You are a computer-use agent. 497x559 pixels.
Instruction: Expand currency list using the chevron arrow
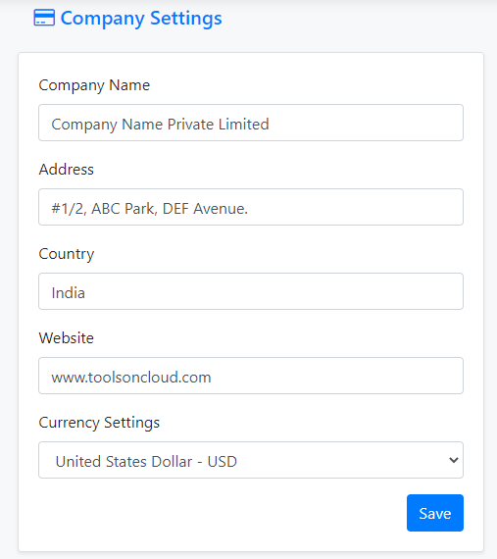pos(454,460)
